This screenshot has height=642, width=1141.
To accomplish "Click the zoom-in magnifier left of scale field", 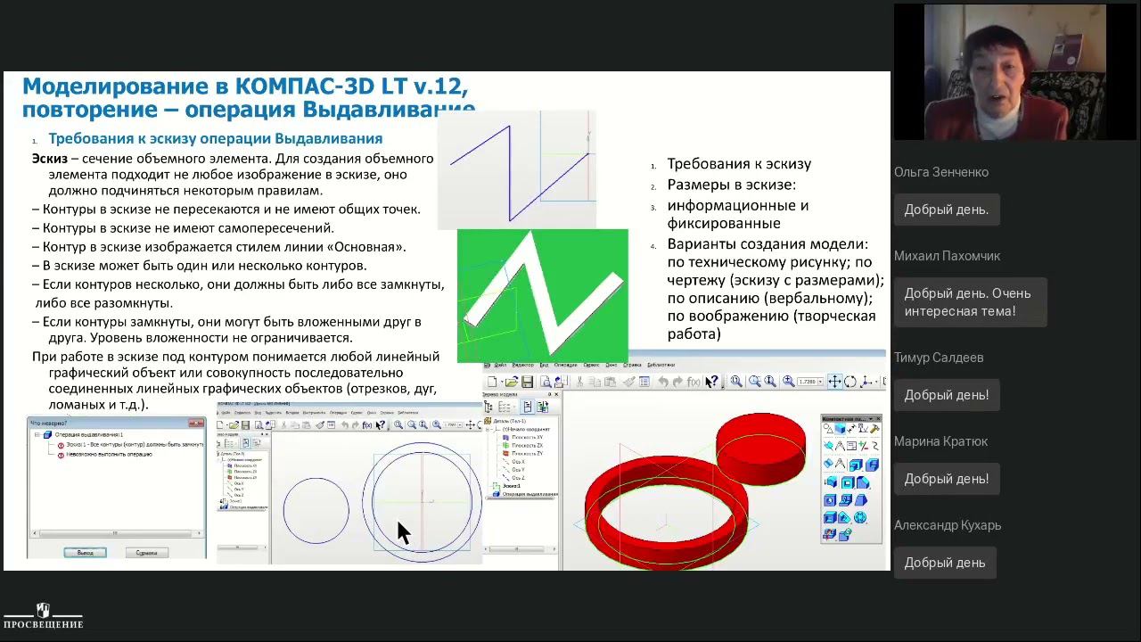I will [789, 382].
